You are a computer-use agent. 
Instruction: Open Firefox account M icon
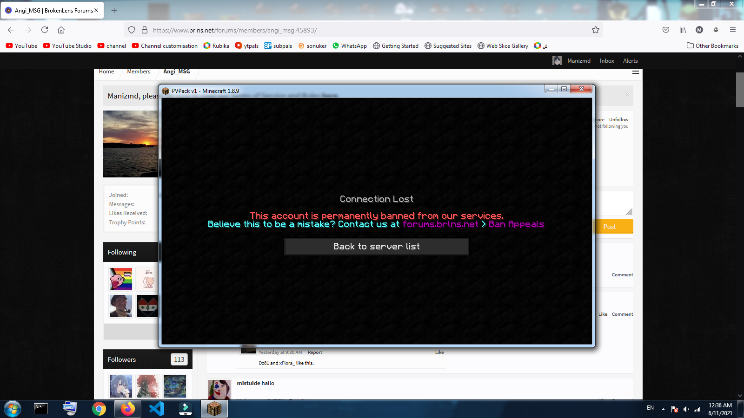[699, 30]
